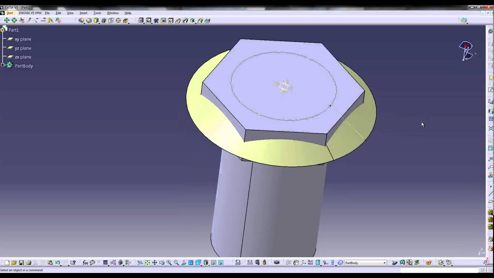Screen dimensions: 494x278
Task: Open the Window menu
Action: coord(113,13)
